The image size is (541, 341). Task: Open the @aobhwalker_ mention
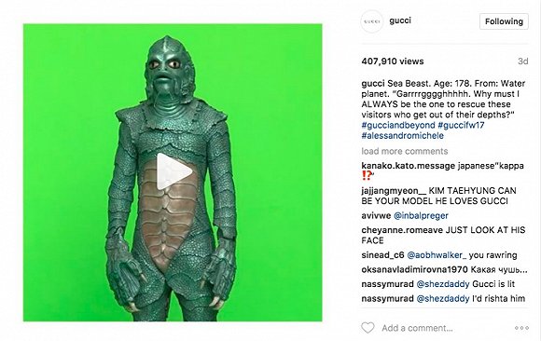tap(437, 255)
